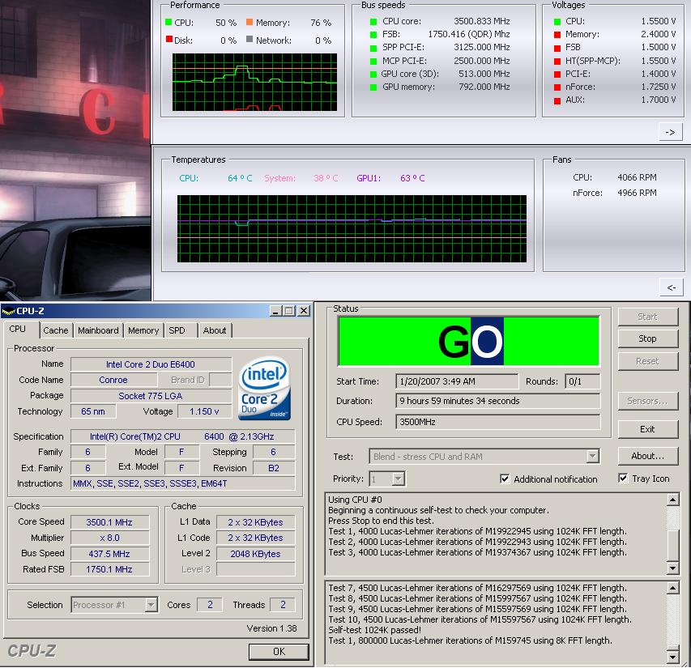The image size is (691, 668).
Task: Open the Mainboard tab in CPU-Z
Action: click(98, 330)
